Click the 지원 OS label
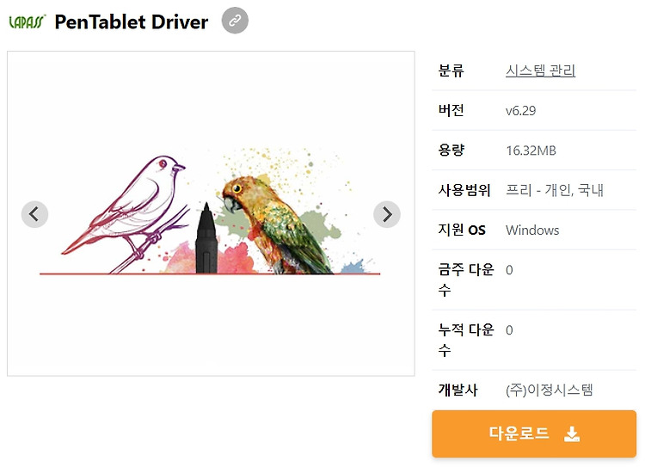645x467 pixels. click(462, 230)
